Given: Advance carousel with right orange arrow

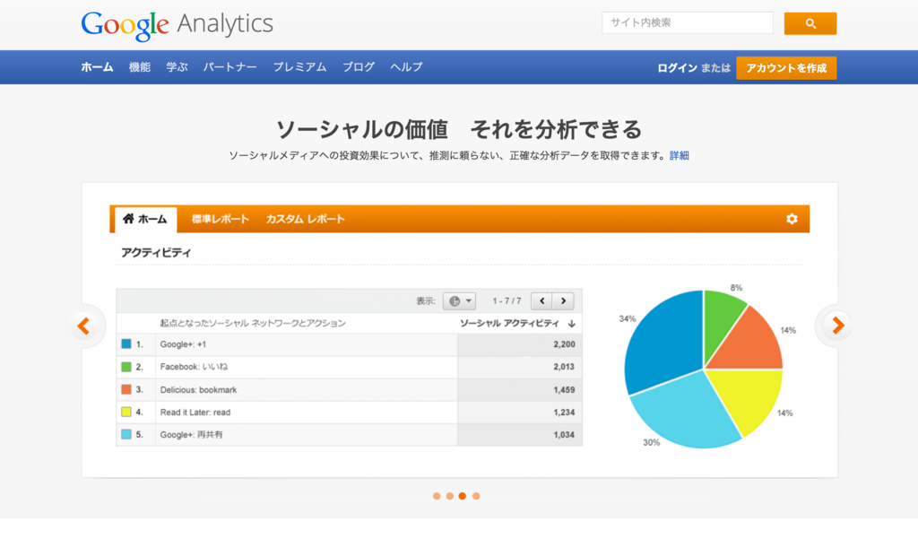Looking at the screenshot, I should point(837,326).
